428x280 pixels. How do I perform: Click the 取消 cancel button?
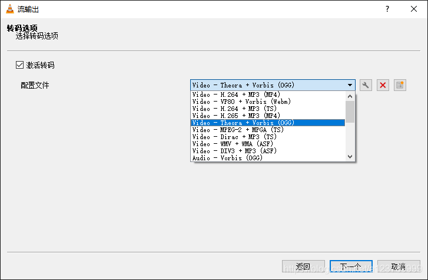399,266
